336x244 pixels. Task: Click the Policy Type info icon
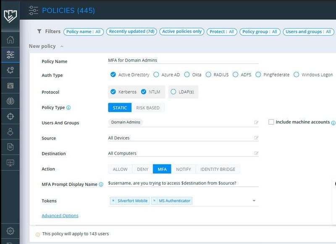tap(68, 108)
